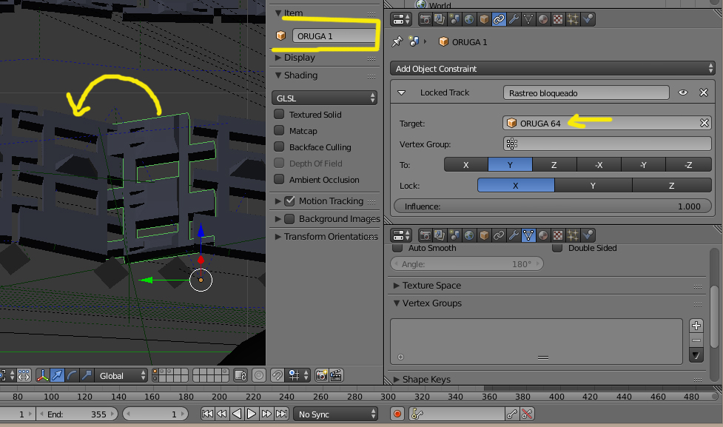The height and width of the screenshot is (427, 723).
Task: Enable the Textured Solid checkbox
Action: click(279, 115)
